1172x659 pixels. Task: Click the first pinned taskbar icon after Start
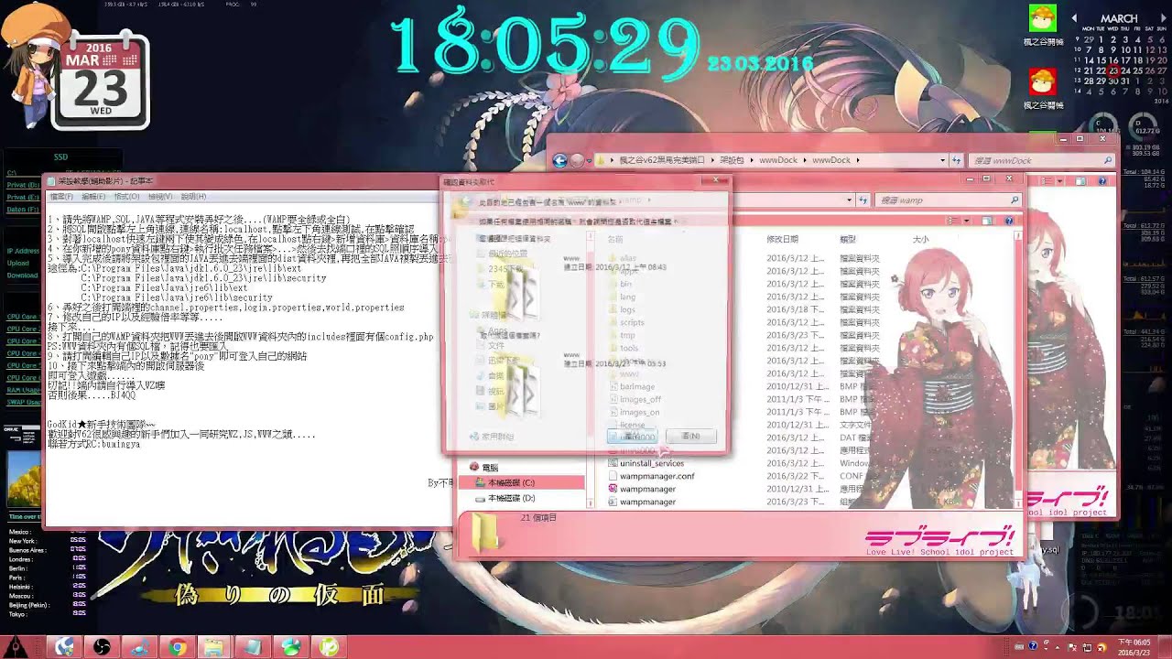click(x=64, y=647)
